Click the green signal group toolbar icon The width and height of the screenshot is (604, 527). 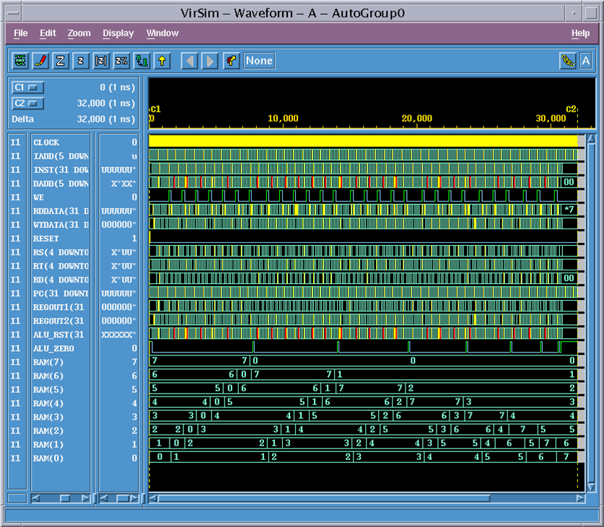point(20,61)
